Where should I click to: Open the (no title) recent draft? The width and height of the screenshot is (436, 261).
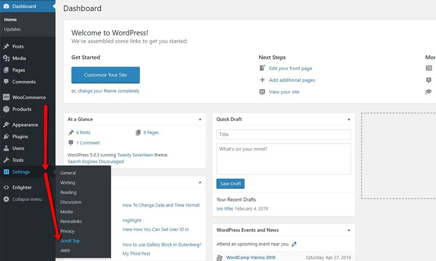[225, 208]
